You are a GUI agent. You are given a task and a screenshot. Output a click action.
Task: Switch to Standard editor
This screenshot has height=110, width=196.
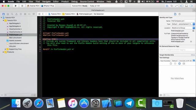pos(167,6)
